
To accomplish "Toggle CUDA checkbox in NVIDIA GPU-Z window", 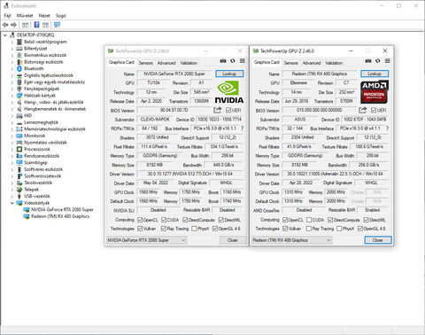I will (x=164, y=220).
